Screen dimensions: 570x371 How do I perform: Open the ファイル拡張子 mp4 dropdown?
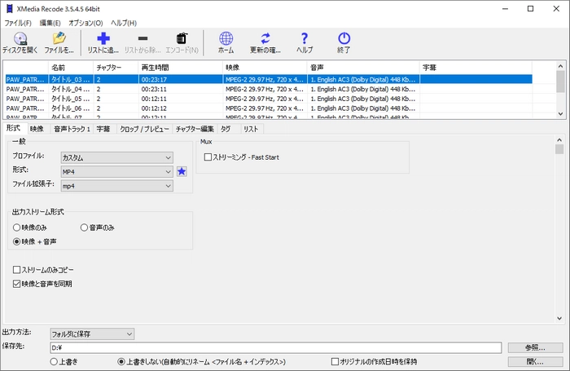click(x=116, y=186)
